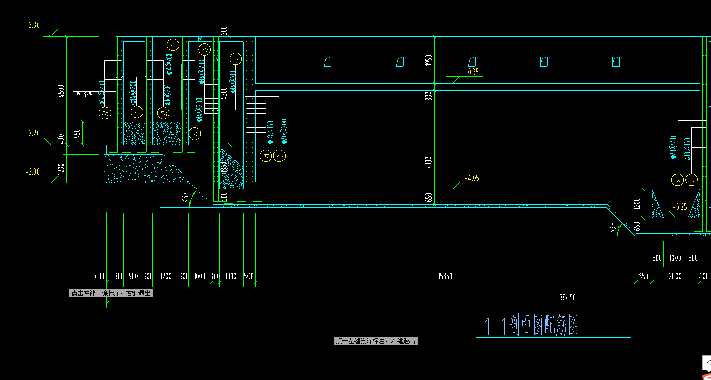Pick the 1850 dimension over the hatched wedge
Screen dimensions: 711x380
tap(224, 168)
